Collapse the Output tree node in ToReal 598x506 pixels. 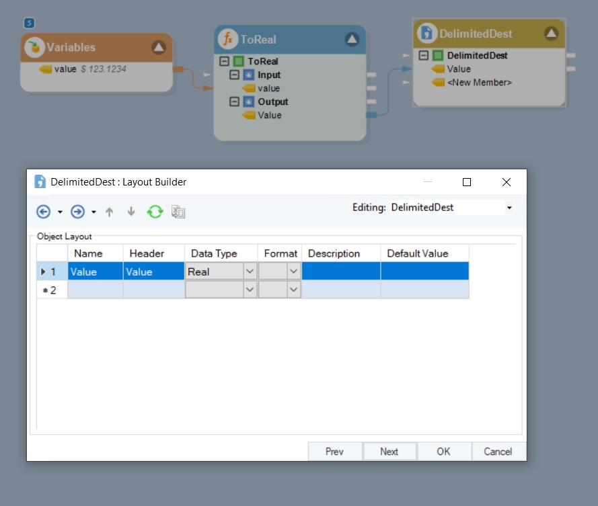234,101
